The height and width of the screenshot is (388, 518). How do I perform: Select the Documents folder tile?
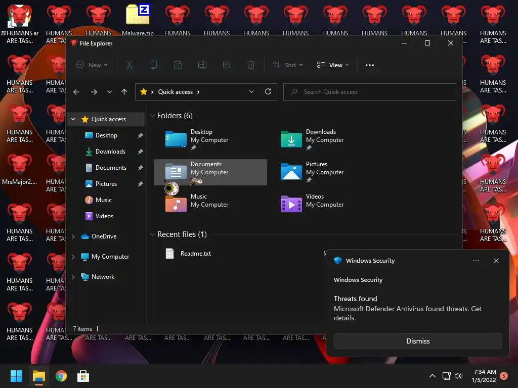coord(210,172)
